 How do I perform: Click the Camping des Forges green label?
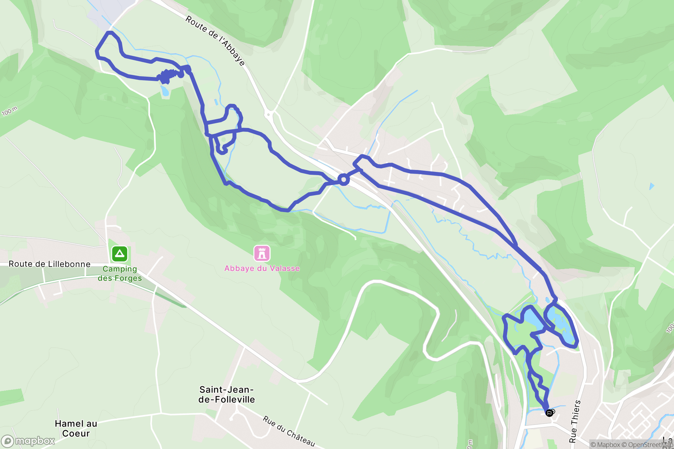click(x=120, y=274)
